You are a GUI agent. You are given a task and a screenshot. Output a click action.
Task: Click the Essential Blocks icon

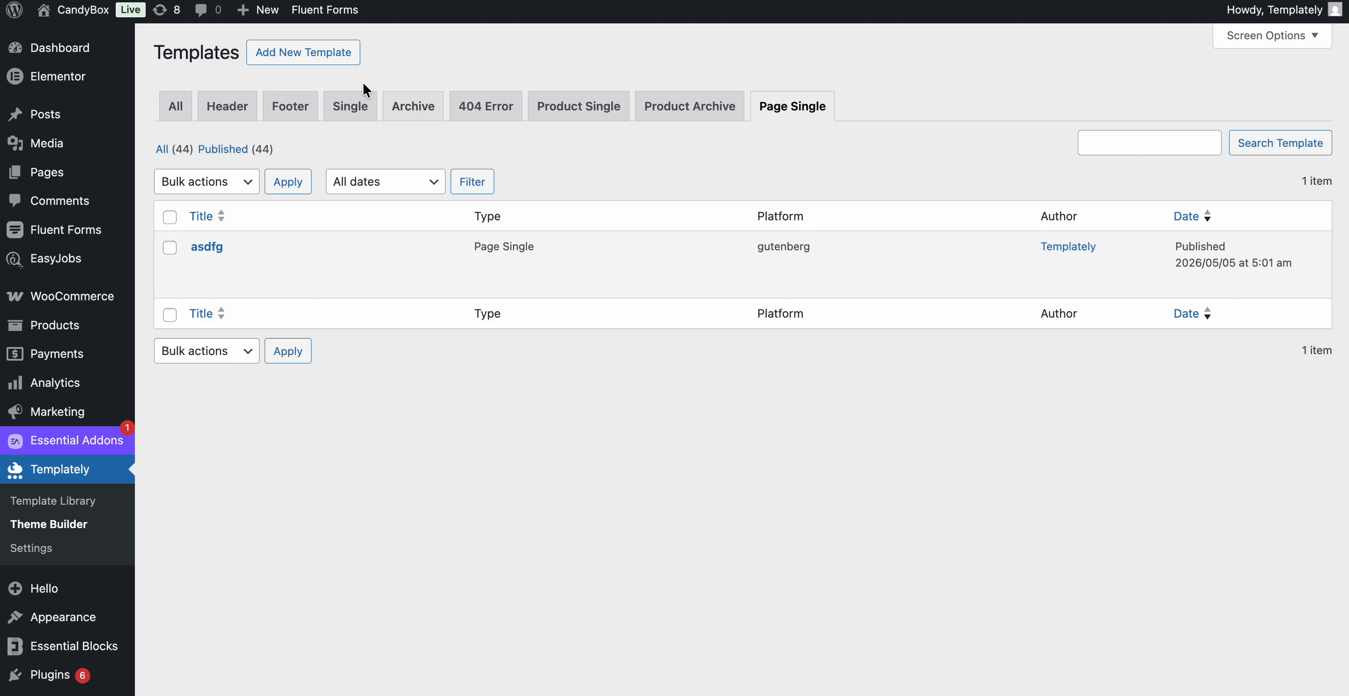(15, 646)
